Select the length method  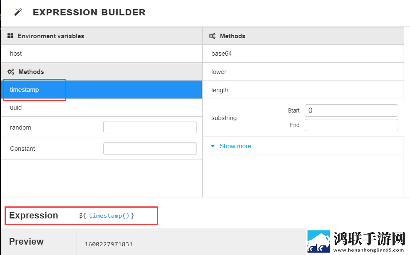tap(303, 90)
